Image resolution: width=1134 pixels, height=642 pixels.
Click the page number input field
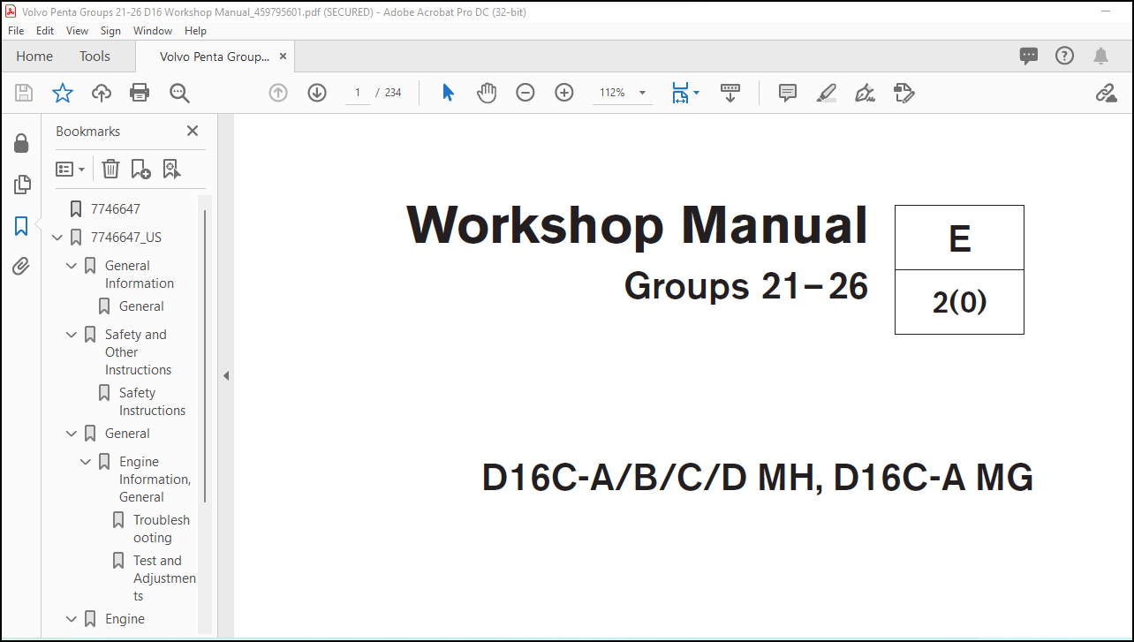[x=358, y=93]
